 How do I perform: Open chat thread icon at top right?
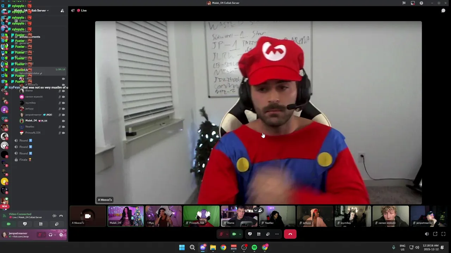[x=443, y=11]
